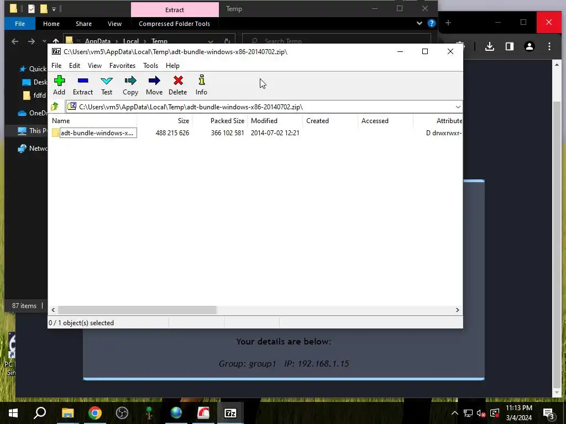Open the Tools menu
Viewport: 566px width, 424px height.
pos(150,66)
